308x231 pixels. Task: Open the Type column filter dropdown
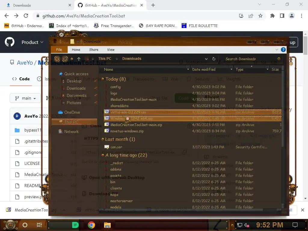tap(267, 69)
